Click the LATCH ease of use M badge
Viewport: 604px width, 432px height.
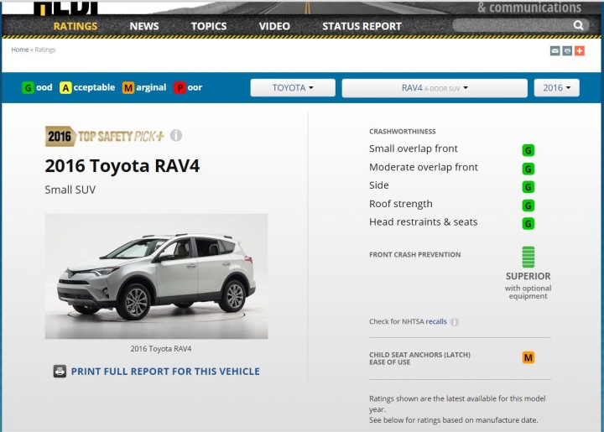(528, 357)
